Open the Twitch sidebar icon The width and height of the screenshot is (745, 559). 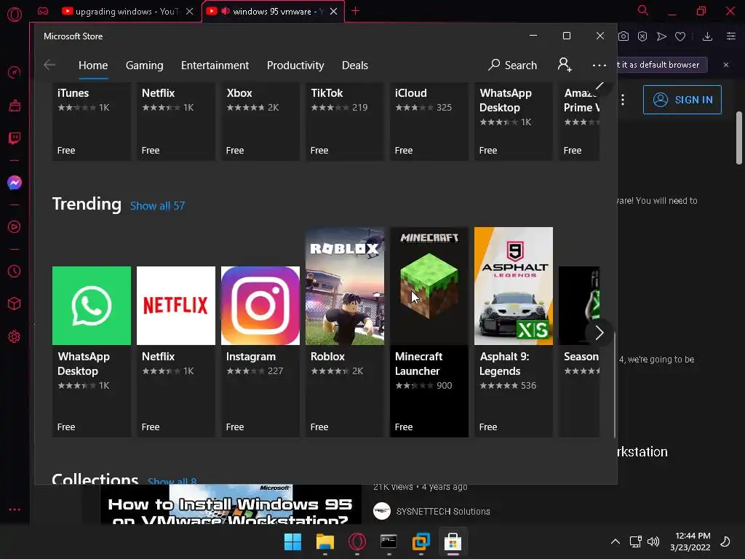[15, 138]
